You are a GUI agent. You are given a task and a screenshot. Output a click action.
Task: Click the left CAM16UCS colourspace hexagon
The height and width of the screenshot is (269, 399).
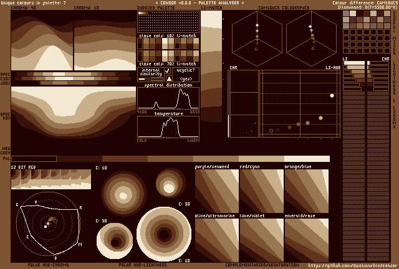pos(256,37)
